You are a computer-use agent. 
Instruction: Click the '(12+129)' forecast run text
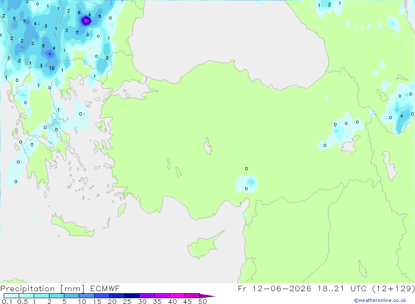click(x=393, y=288)
